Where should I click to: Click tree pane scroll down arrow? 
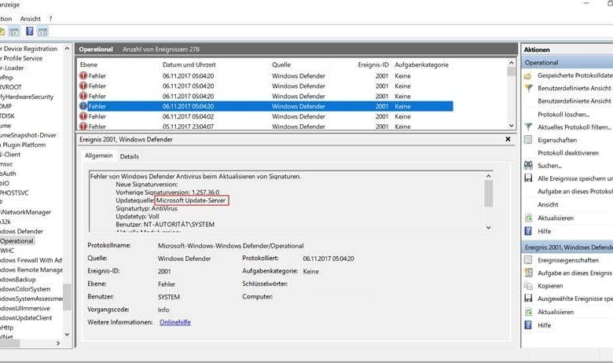coord(67,335)
